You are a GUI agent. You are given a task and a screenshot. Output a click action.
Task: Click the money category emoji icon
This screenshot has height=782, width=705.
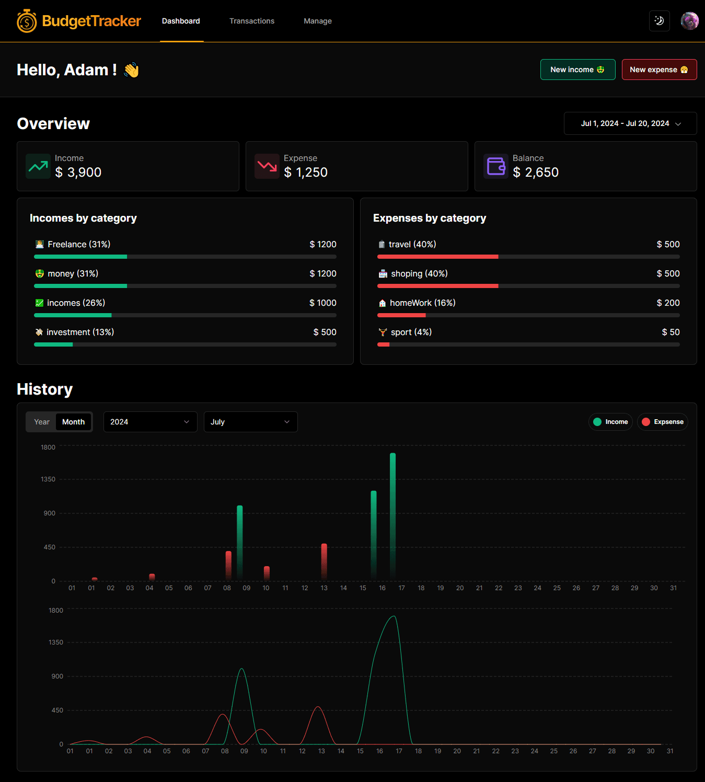click(39, 273)
